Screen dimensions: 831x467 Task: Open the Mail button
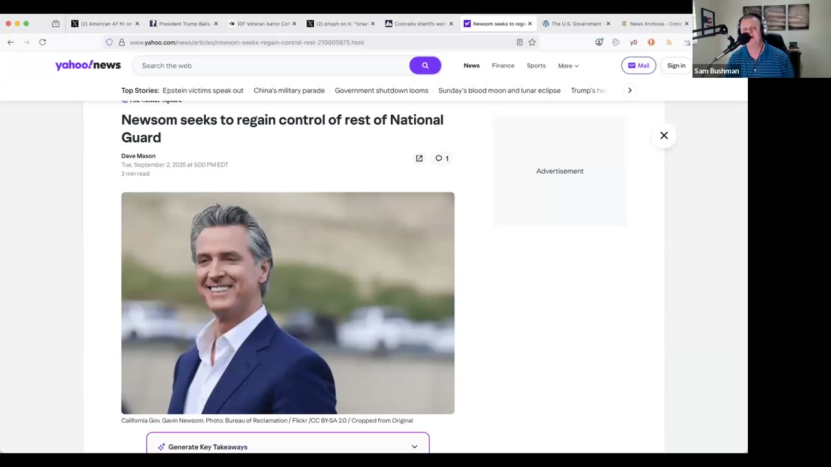(x=638, y=66)
